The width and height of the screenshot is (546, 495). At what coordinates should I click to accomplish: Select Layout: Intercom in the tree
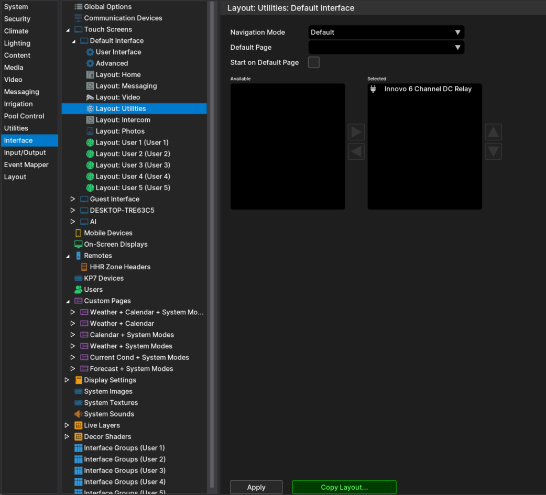[123, 120]
